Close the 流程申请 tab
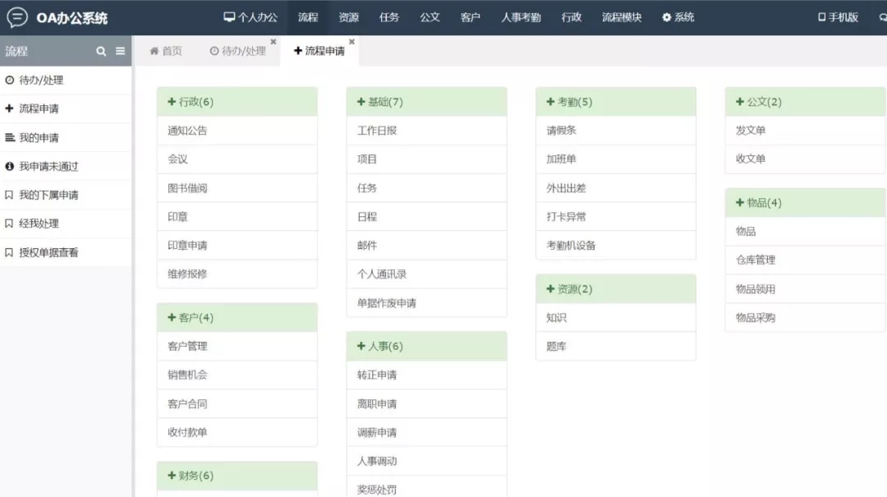This screenshot has width=887, height=497. (352, 42)
